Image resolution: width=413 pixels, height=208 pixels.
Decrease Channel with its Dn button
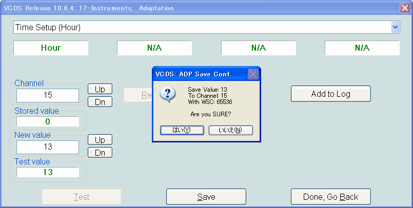tap(100, 102)
